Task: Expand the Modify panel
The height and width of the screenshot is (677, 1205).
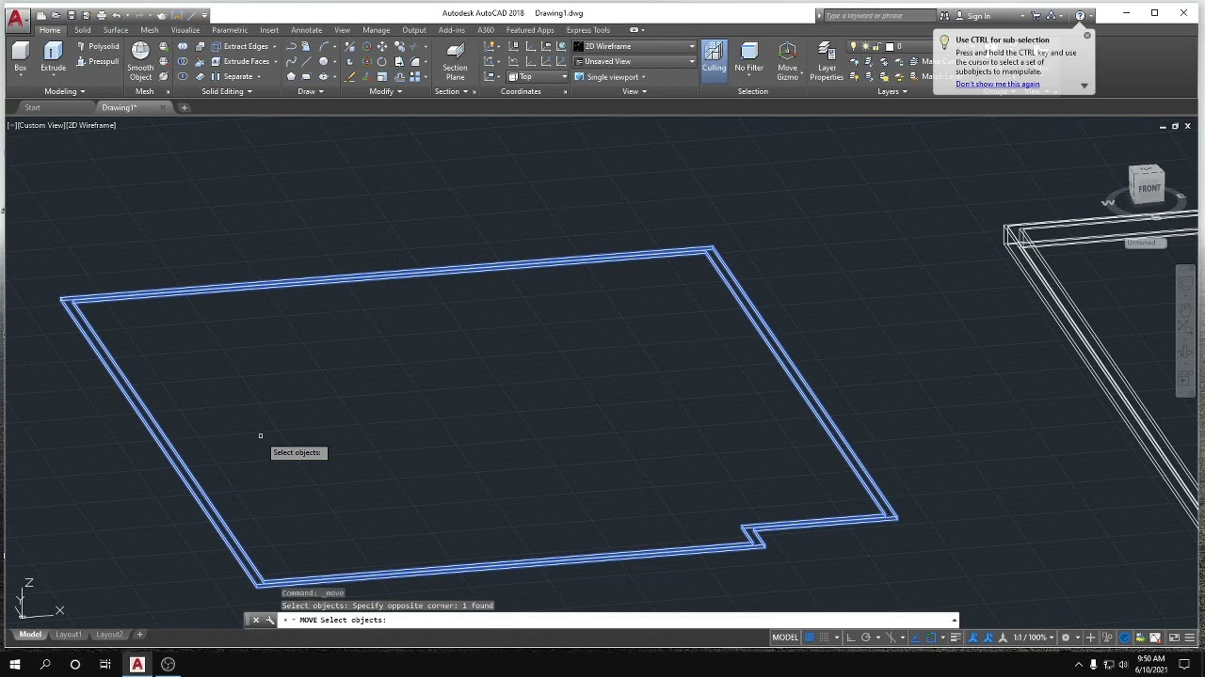Action: 386,91
